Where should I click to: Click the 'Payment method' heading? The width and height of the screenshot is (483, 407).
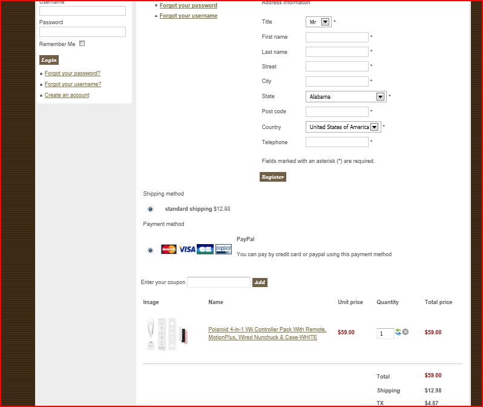[x=163, y=224]
